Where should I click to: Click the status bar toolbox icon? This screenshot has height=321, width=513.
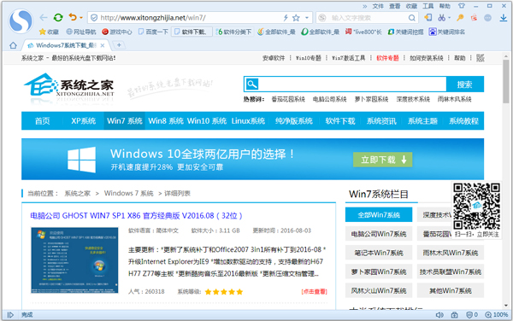click(x=455, y=315)
